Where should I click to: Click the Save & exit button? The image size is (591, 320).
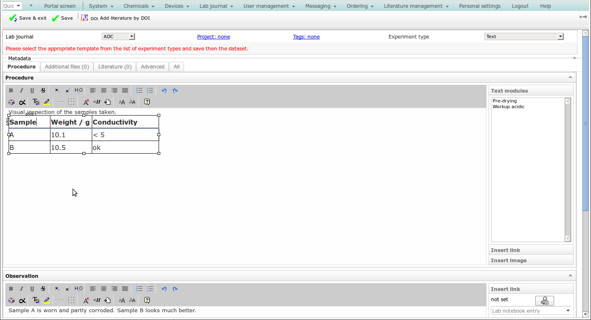click(x=28, y=18)
